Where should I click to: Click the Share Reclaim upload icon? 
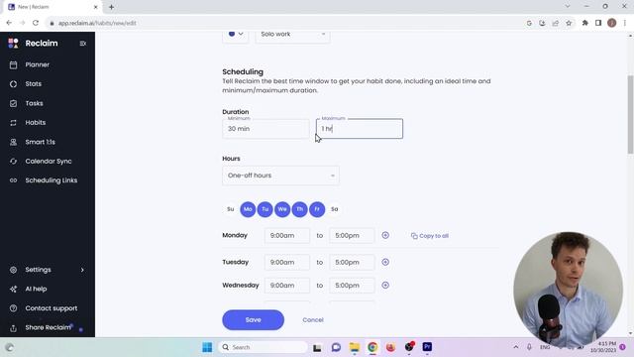click(13, 328)
